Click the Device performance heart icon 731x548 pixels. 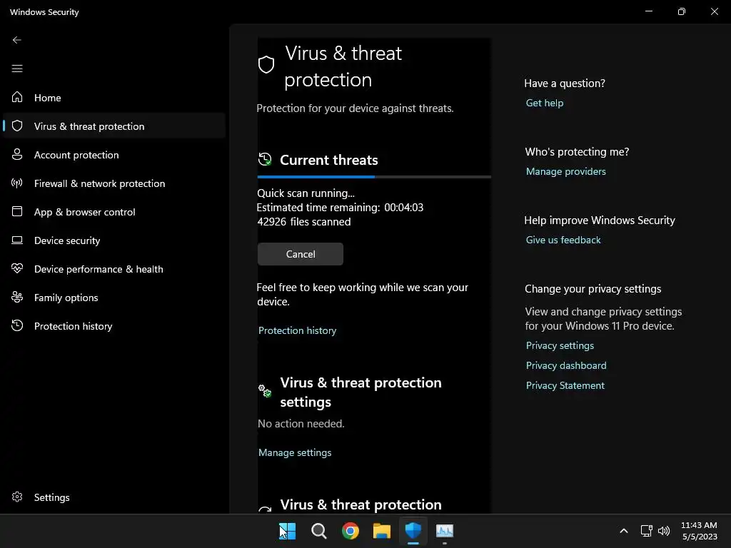[x=17, y=268]
